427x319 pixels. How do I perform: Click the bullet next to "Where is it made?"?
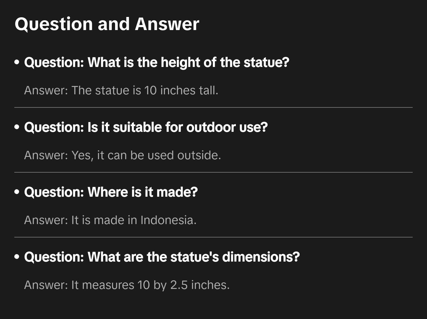[x=17, y=192]
